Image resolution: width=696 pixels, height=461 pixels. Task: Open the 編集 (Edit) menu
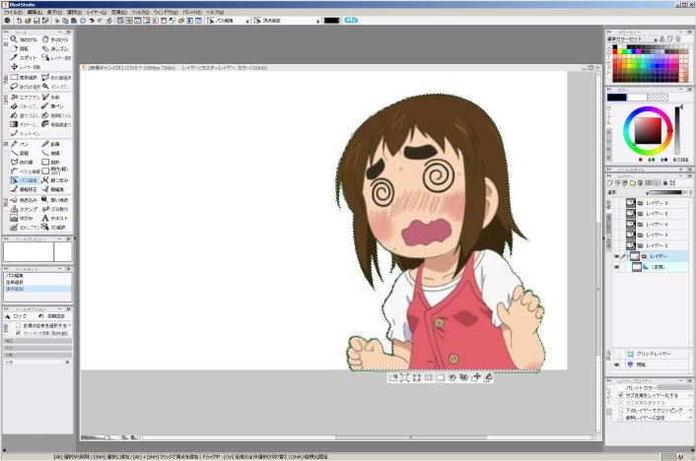(x=35, y=13)
